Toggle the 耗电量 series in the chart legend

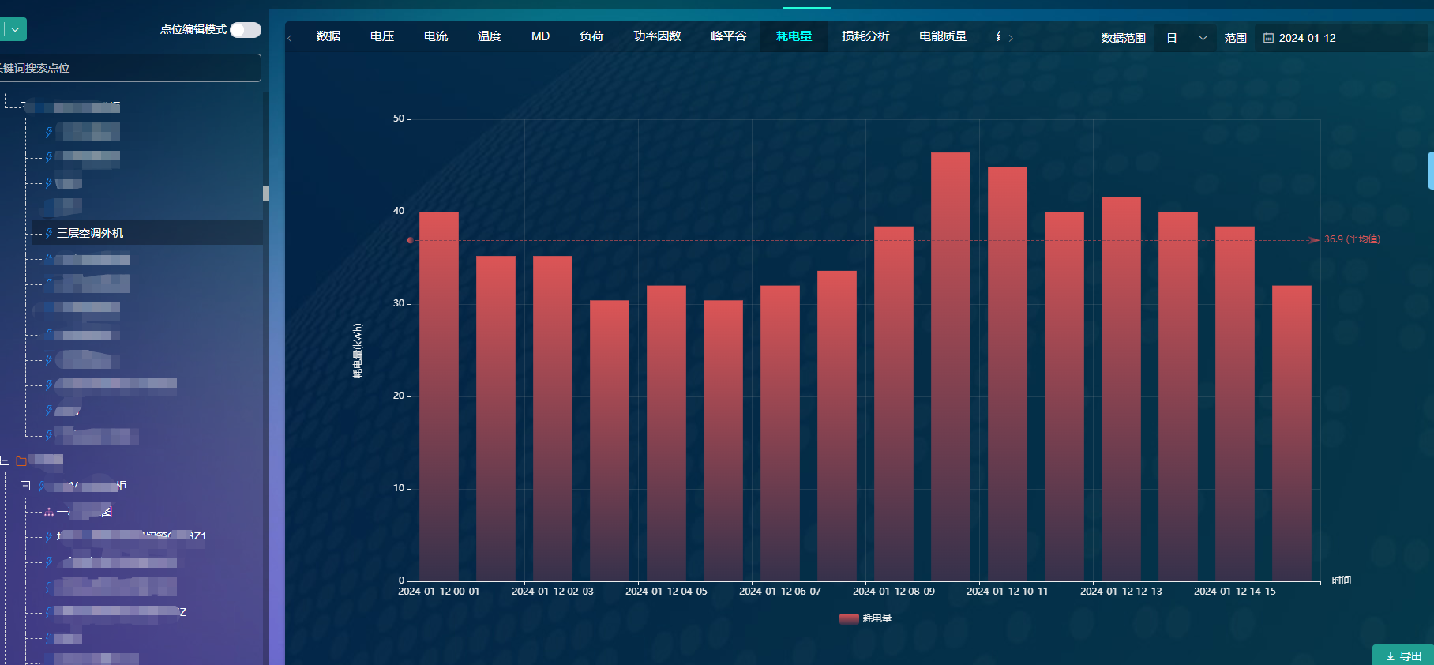(865, 618)
